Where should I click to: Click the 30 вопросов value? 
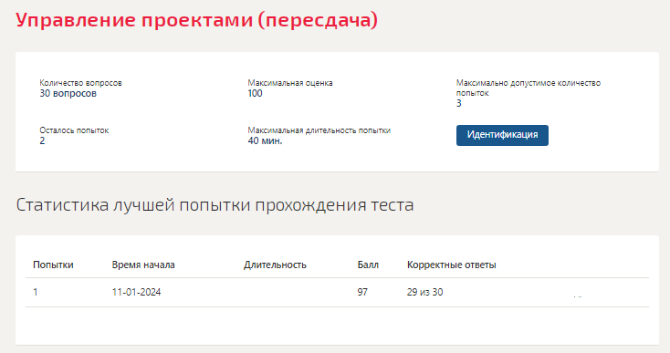pos(68,93)
